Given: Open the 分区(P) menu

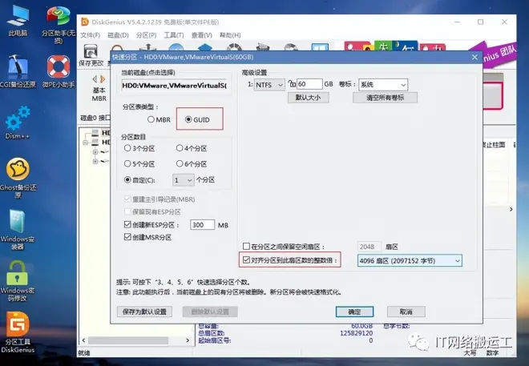Looking at the screenshot, I should 146,35.
